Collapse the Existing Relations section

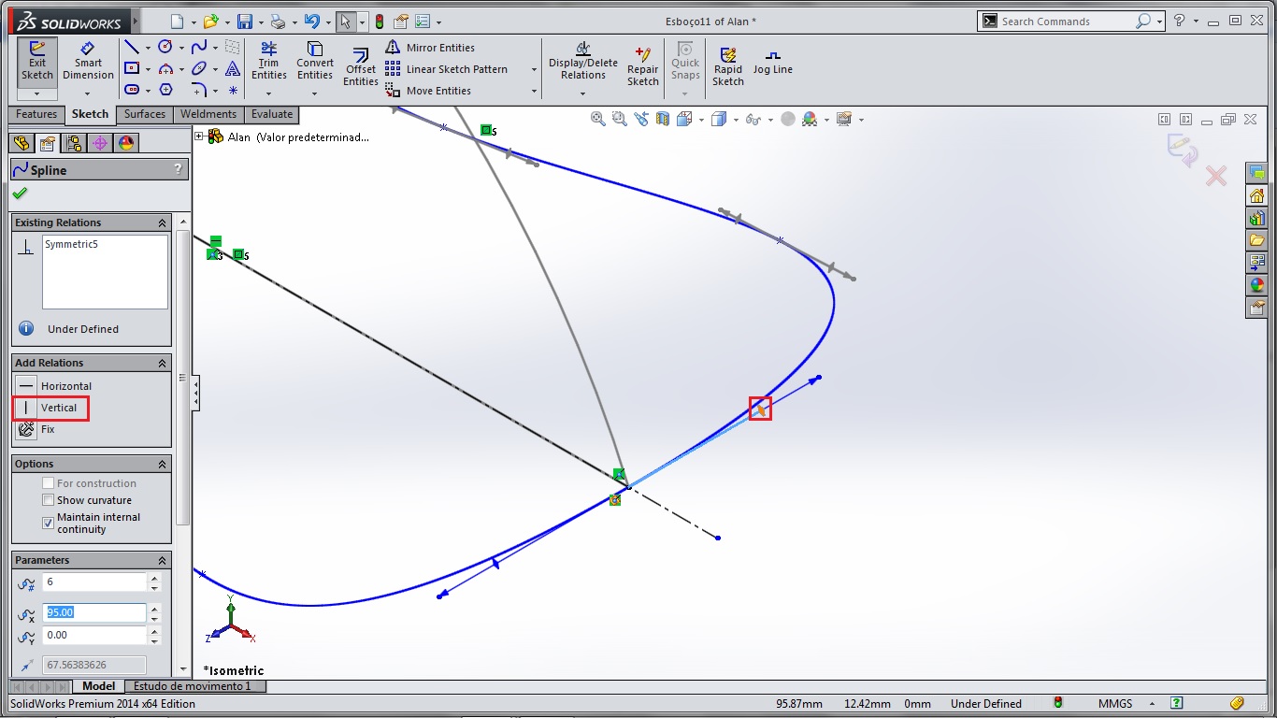tap(162, 223)
